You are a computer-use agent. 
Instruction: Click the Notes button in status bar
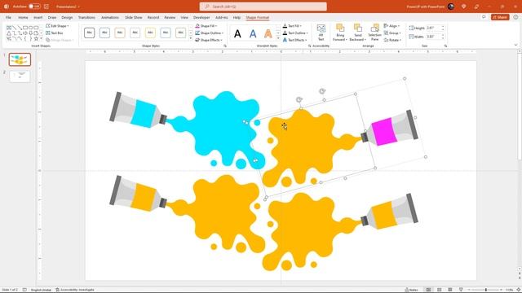click(412, 290)
